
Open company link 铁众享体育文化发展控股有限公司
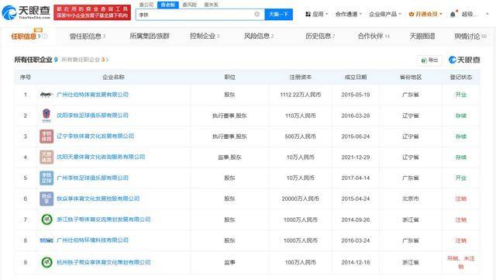(x=98, y=199)
